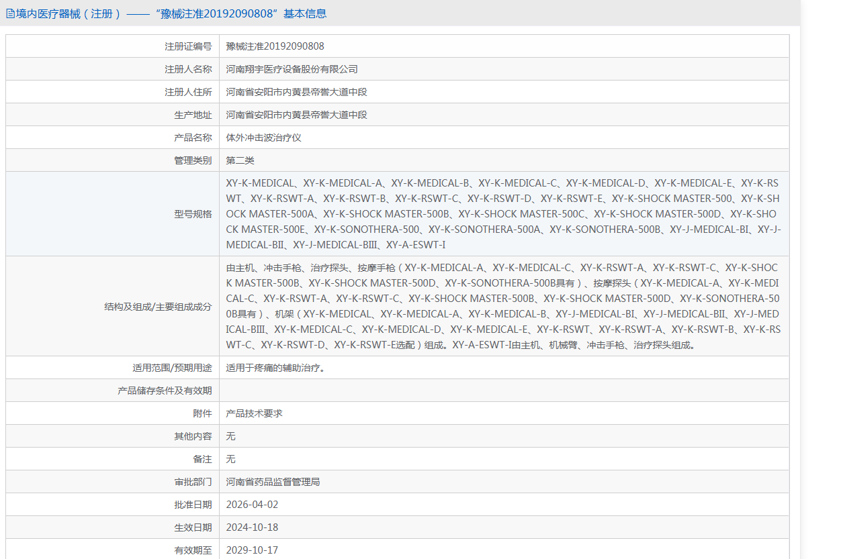Click the 生产地址 label
The image size is (841, 559).
click(193, 115)
